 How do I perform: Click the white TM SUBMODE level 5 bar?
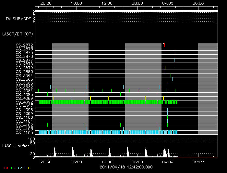(126, 11)
